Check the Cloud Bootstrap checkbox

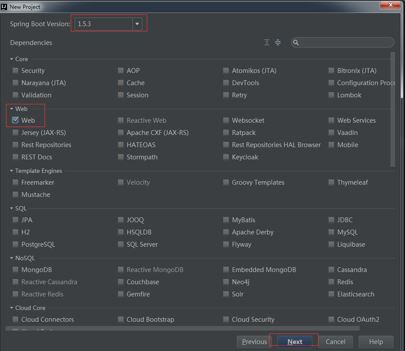[121, 319]
